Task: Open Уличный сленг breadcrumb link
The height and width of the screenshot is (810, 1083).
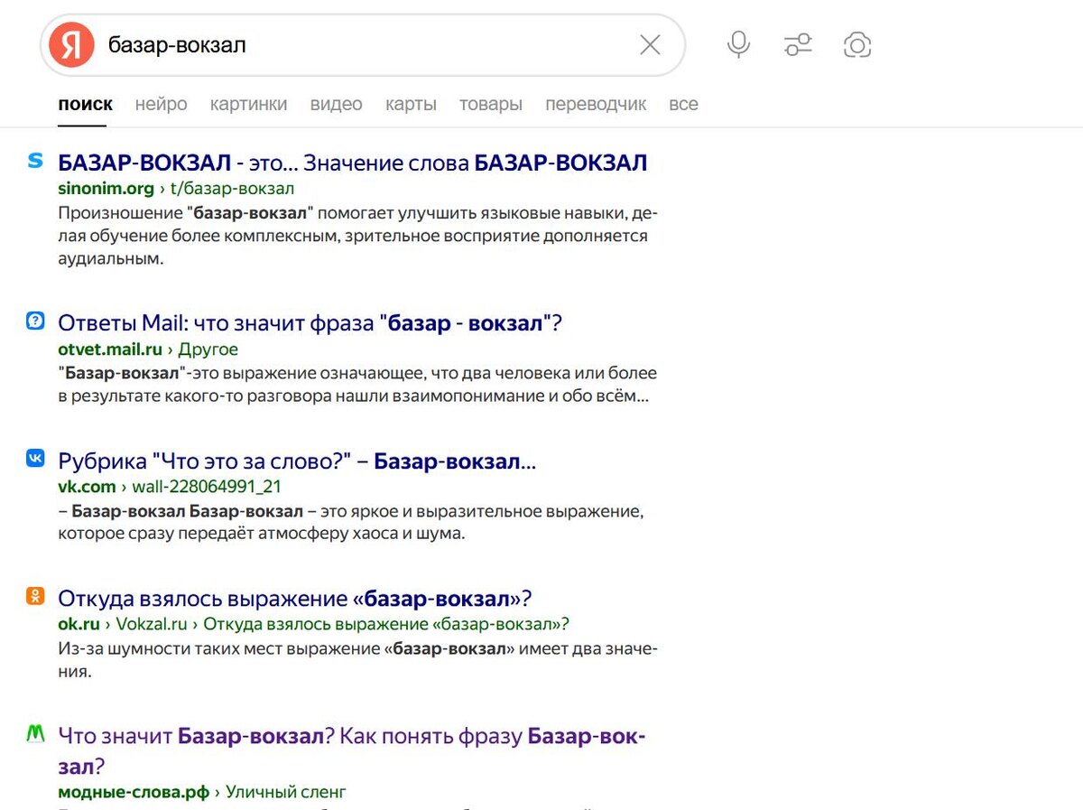Action: tap(286, 792)
